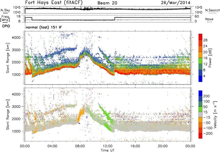The width and height of the screenshot is (220, 152).
Task: Select the 'normal (fast) 151 IF' mode text
Action: point(44,27)
